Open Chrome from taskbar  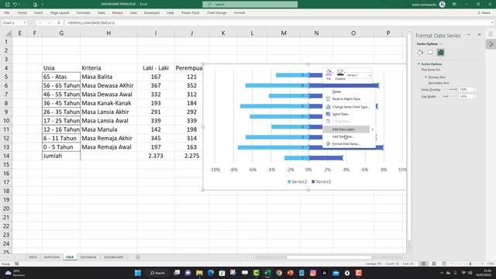[x=279, y=273]
